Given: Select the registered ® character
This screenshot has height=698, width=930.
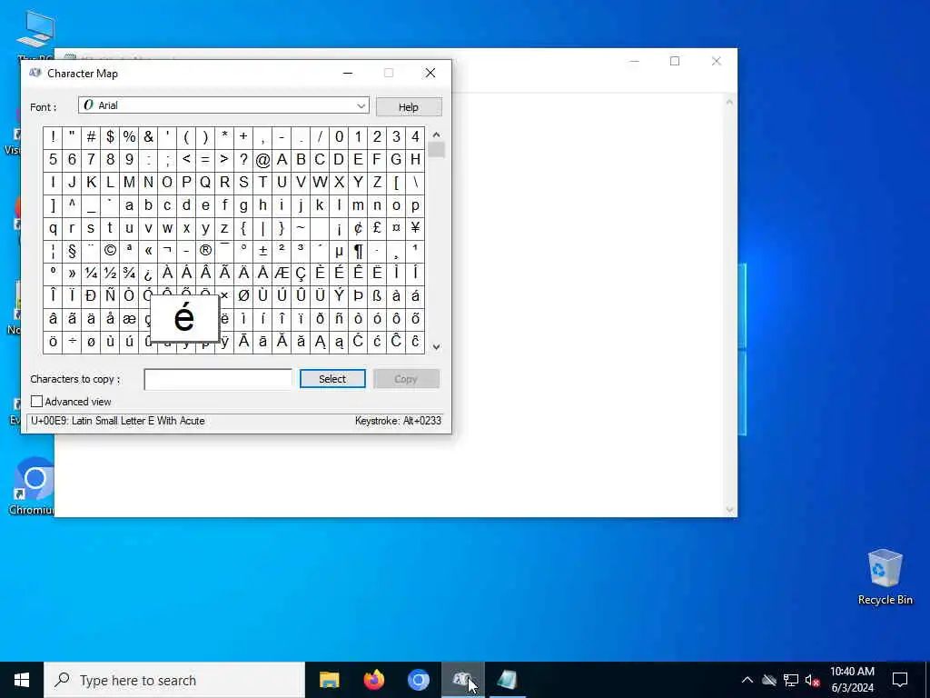Looking at the screenshot, I should [x=205, y=251].
